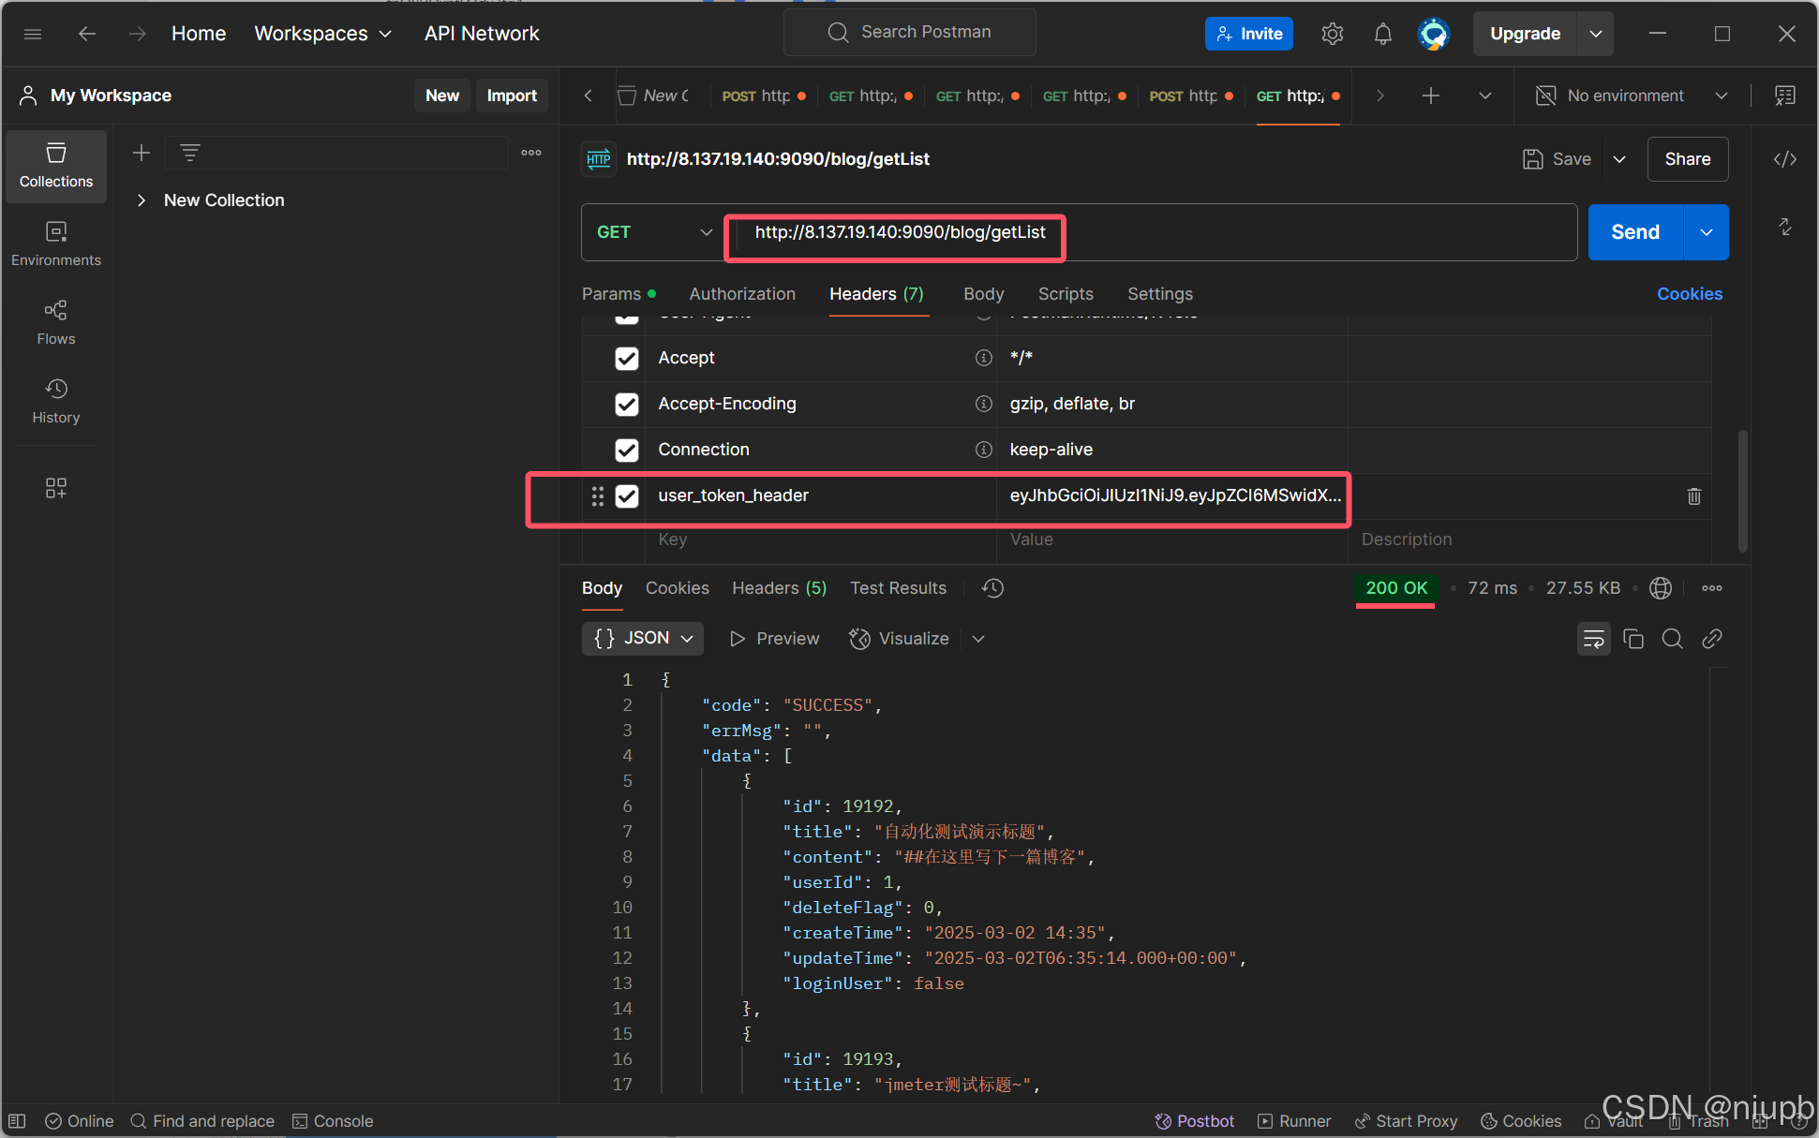Open the GET method dropdown

[x=653, y=232]
